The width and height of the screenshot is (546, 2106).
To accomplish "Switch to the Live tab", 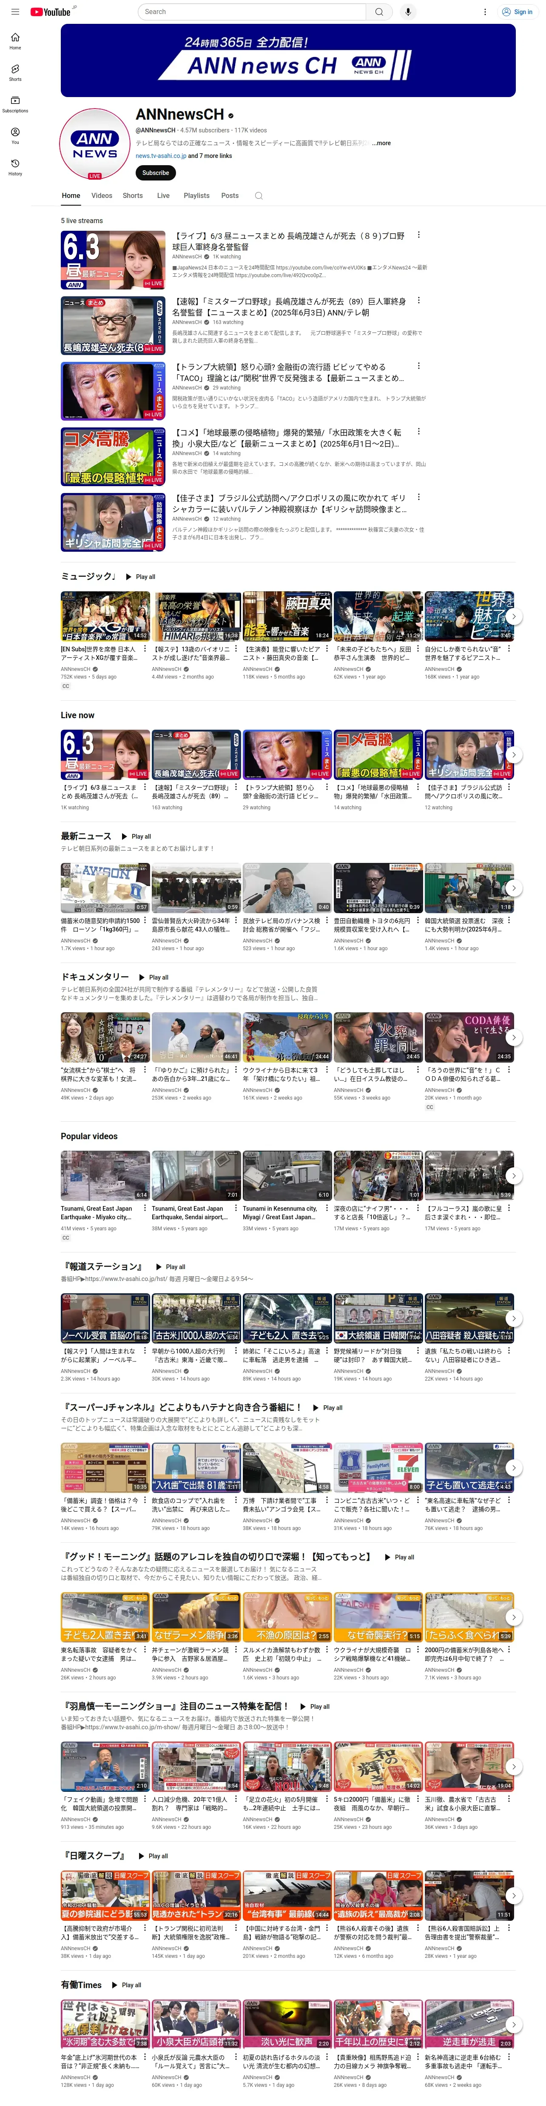I will click(x=163, y=195).
